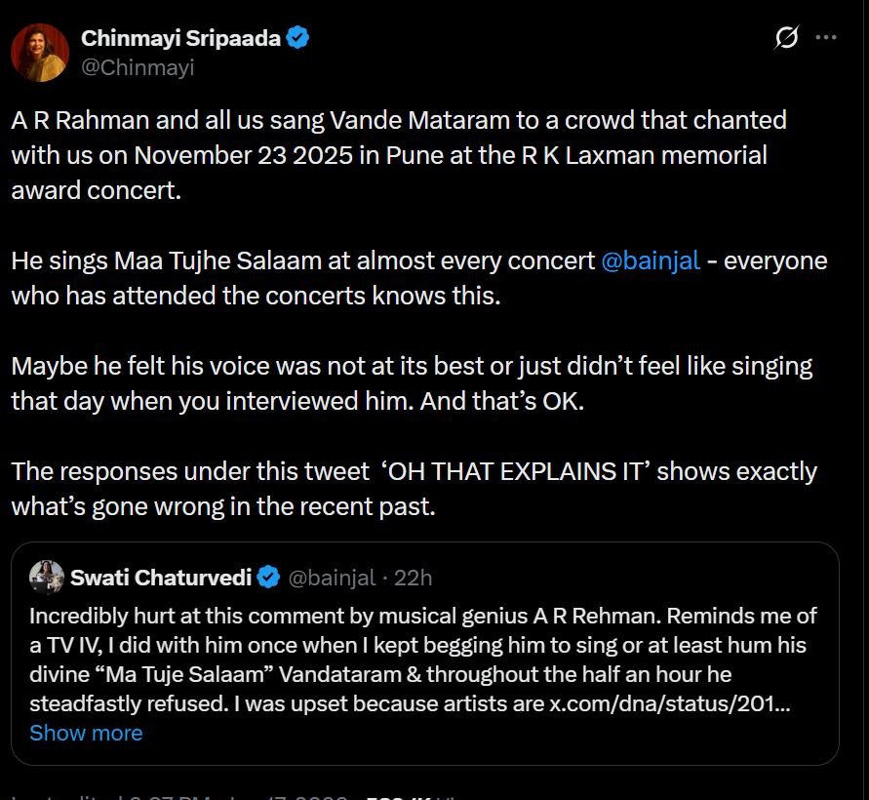The height and width of the screenshot is (800, 869).
Task: Open Swati Chaturvedi's avatar in quoted tweet
Action: [46, 577]
